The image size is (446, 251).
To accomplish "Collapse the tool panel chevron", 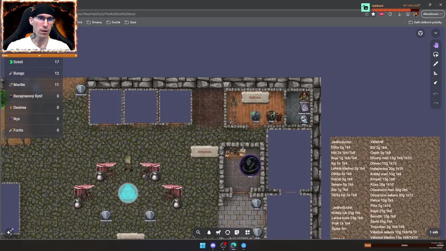I will (x=436, y=33).
